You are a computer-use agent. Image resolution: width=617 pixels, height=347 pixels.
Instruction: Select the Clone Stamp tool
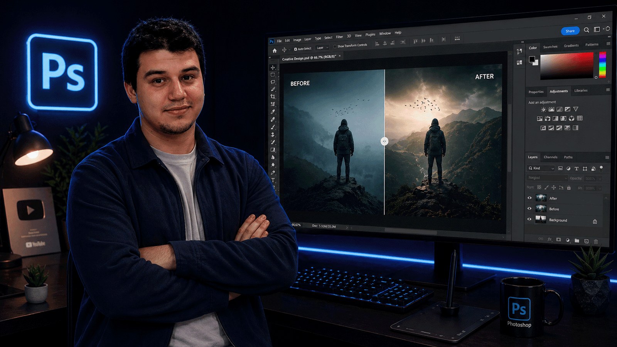pyautogui.click(x=273, y=135)
